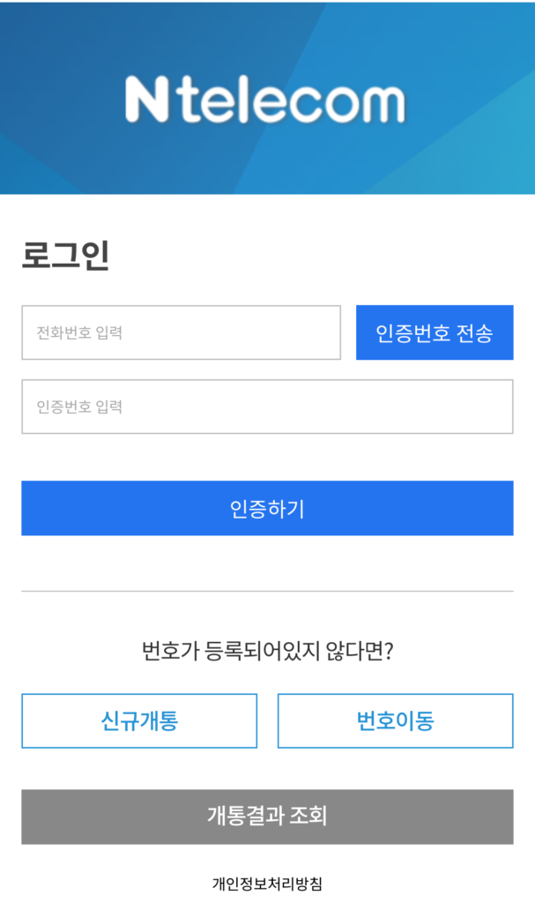The height and width of the screenshot is (903, 535).
Task: Choose the 번호이동 number transfer button
Action: pos(395,720)
